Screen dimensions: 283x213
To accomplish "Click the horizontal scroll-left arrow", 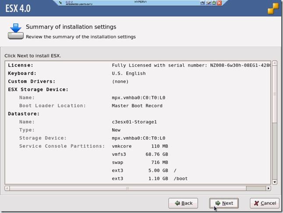I will (x=7, y=188).
